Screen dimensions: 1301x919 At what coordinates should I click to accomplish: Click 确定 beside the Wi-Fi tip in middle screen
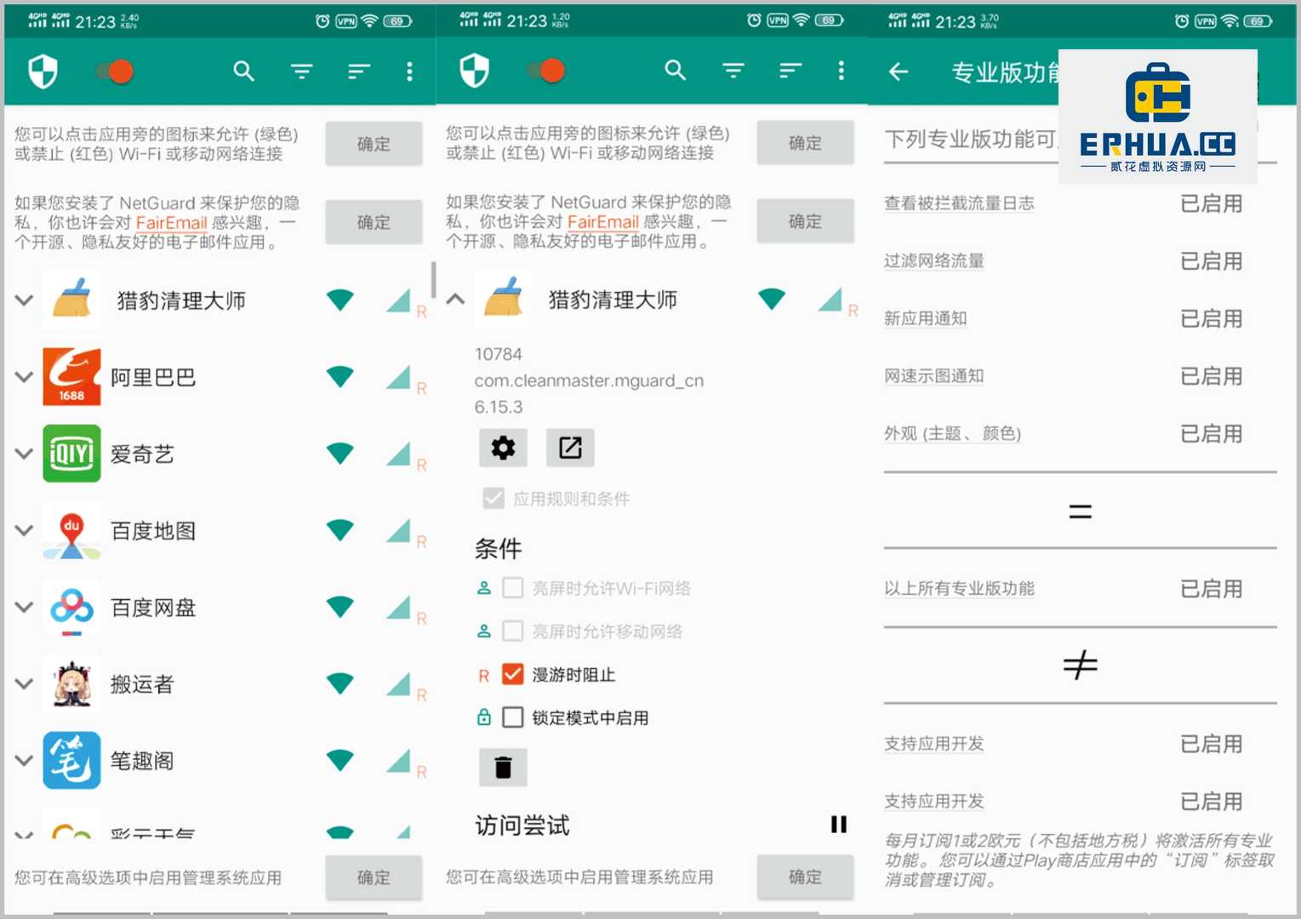[805, 143]
